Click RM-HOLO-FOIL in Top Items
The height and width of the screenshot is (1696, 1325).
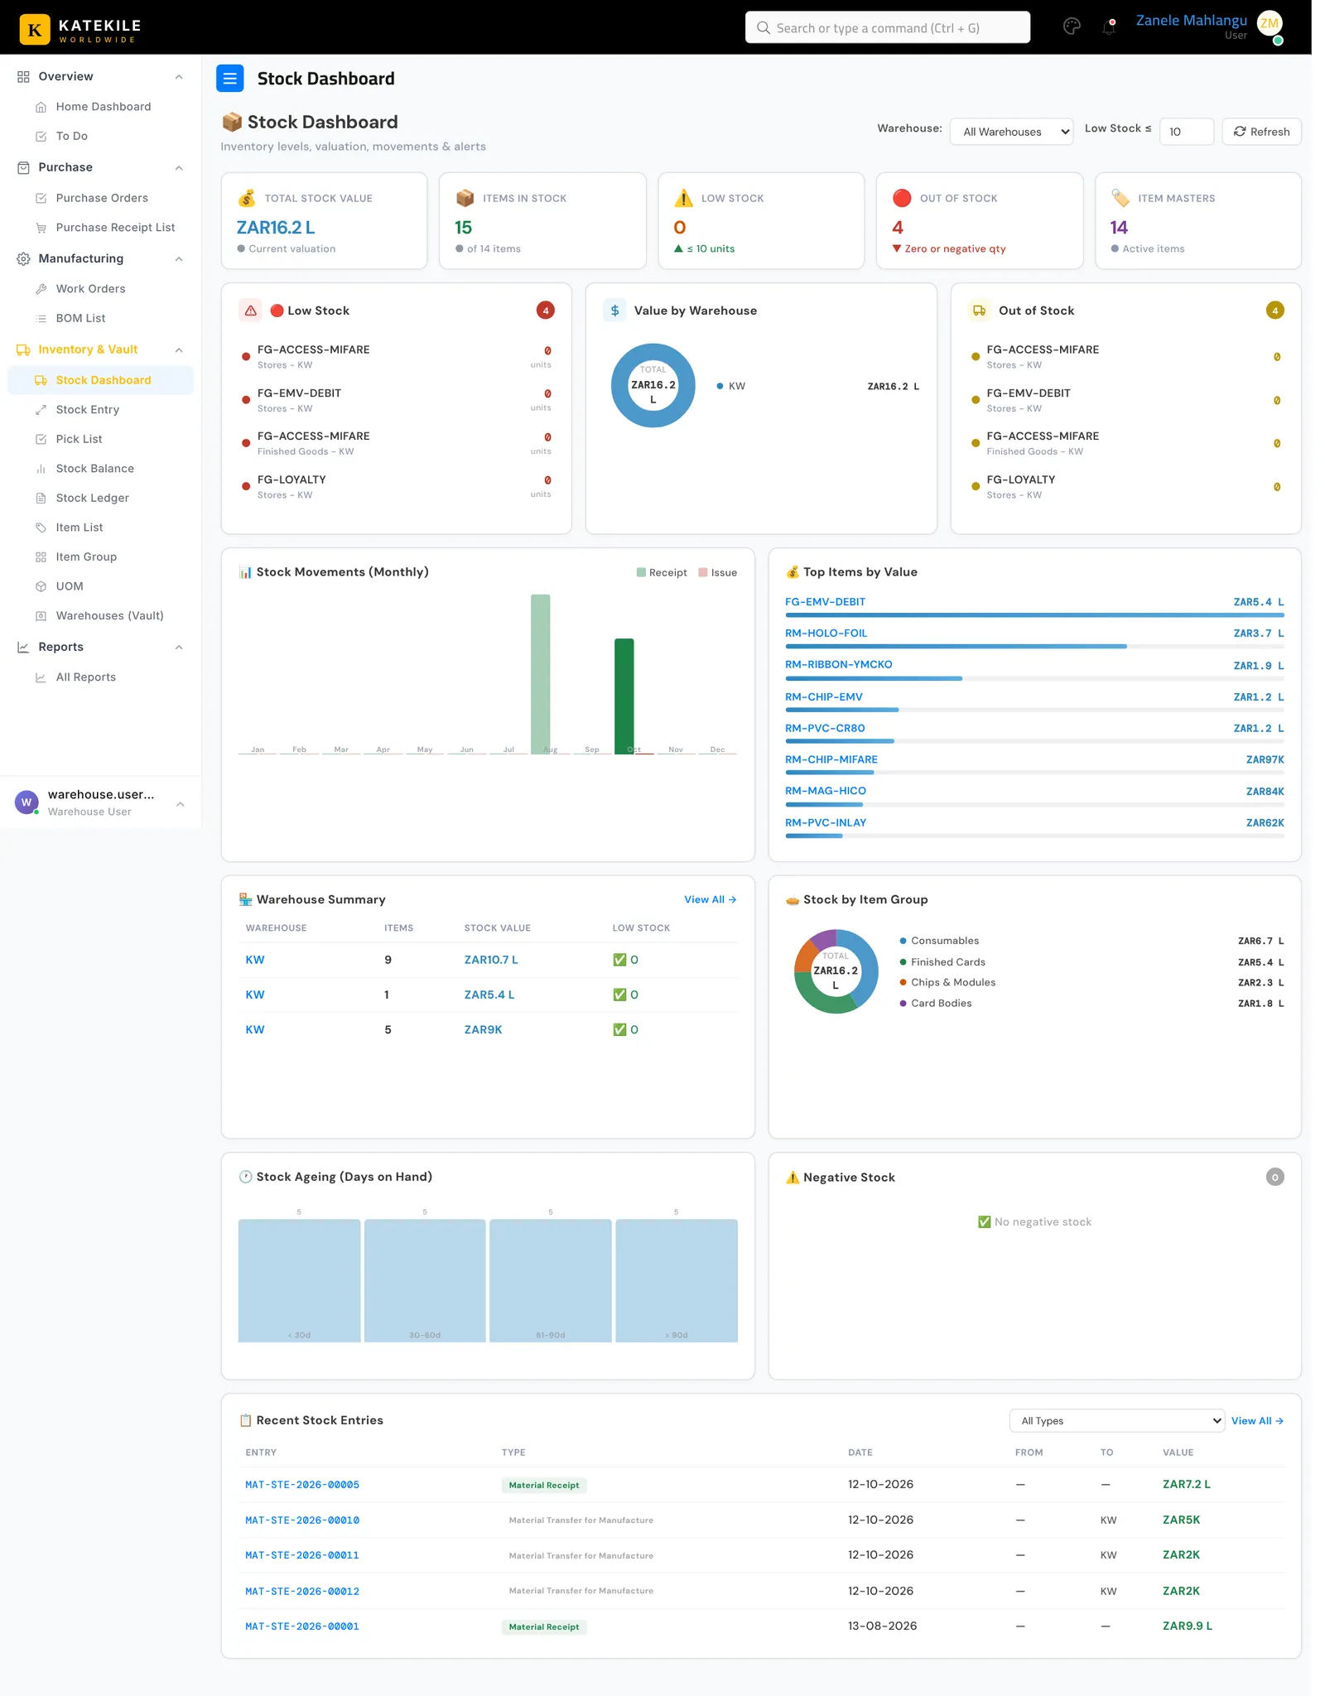coord(826,634)
